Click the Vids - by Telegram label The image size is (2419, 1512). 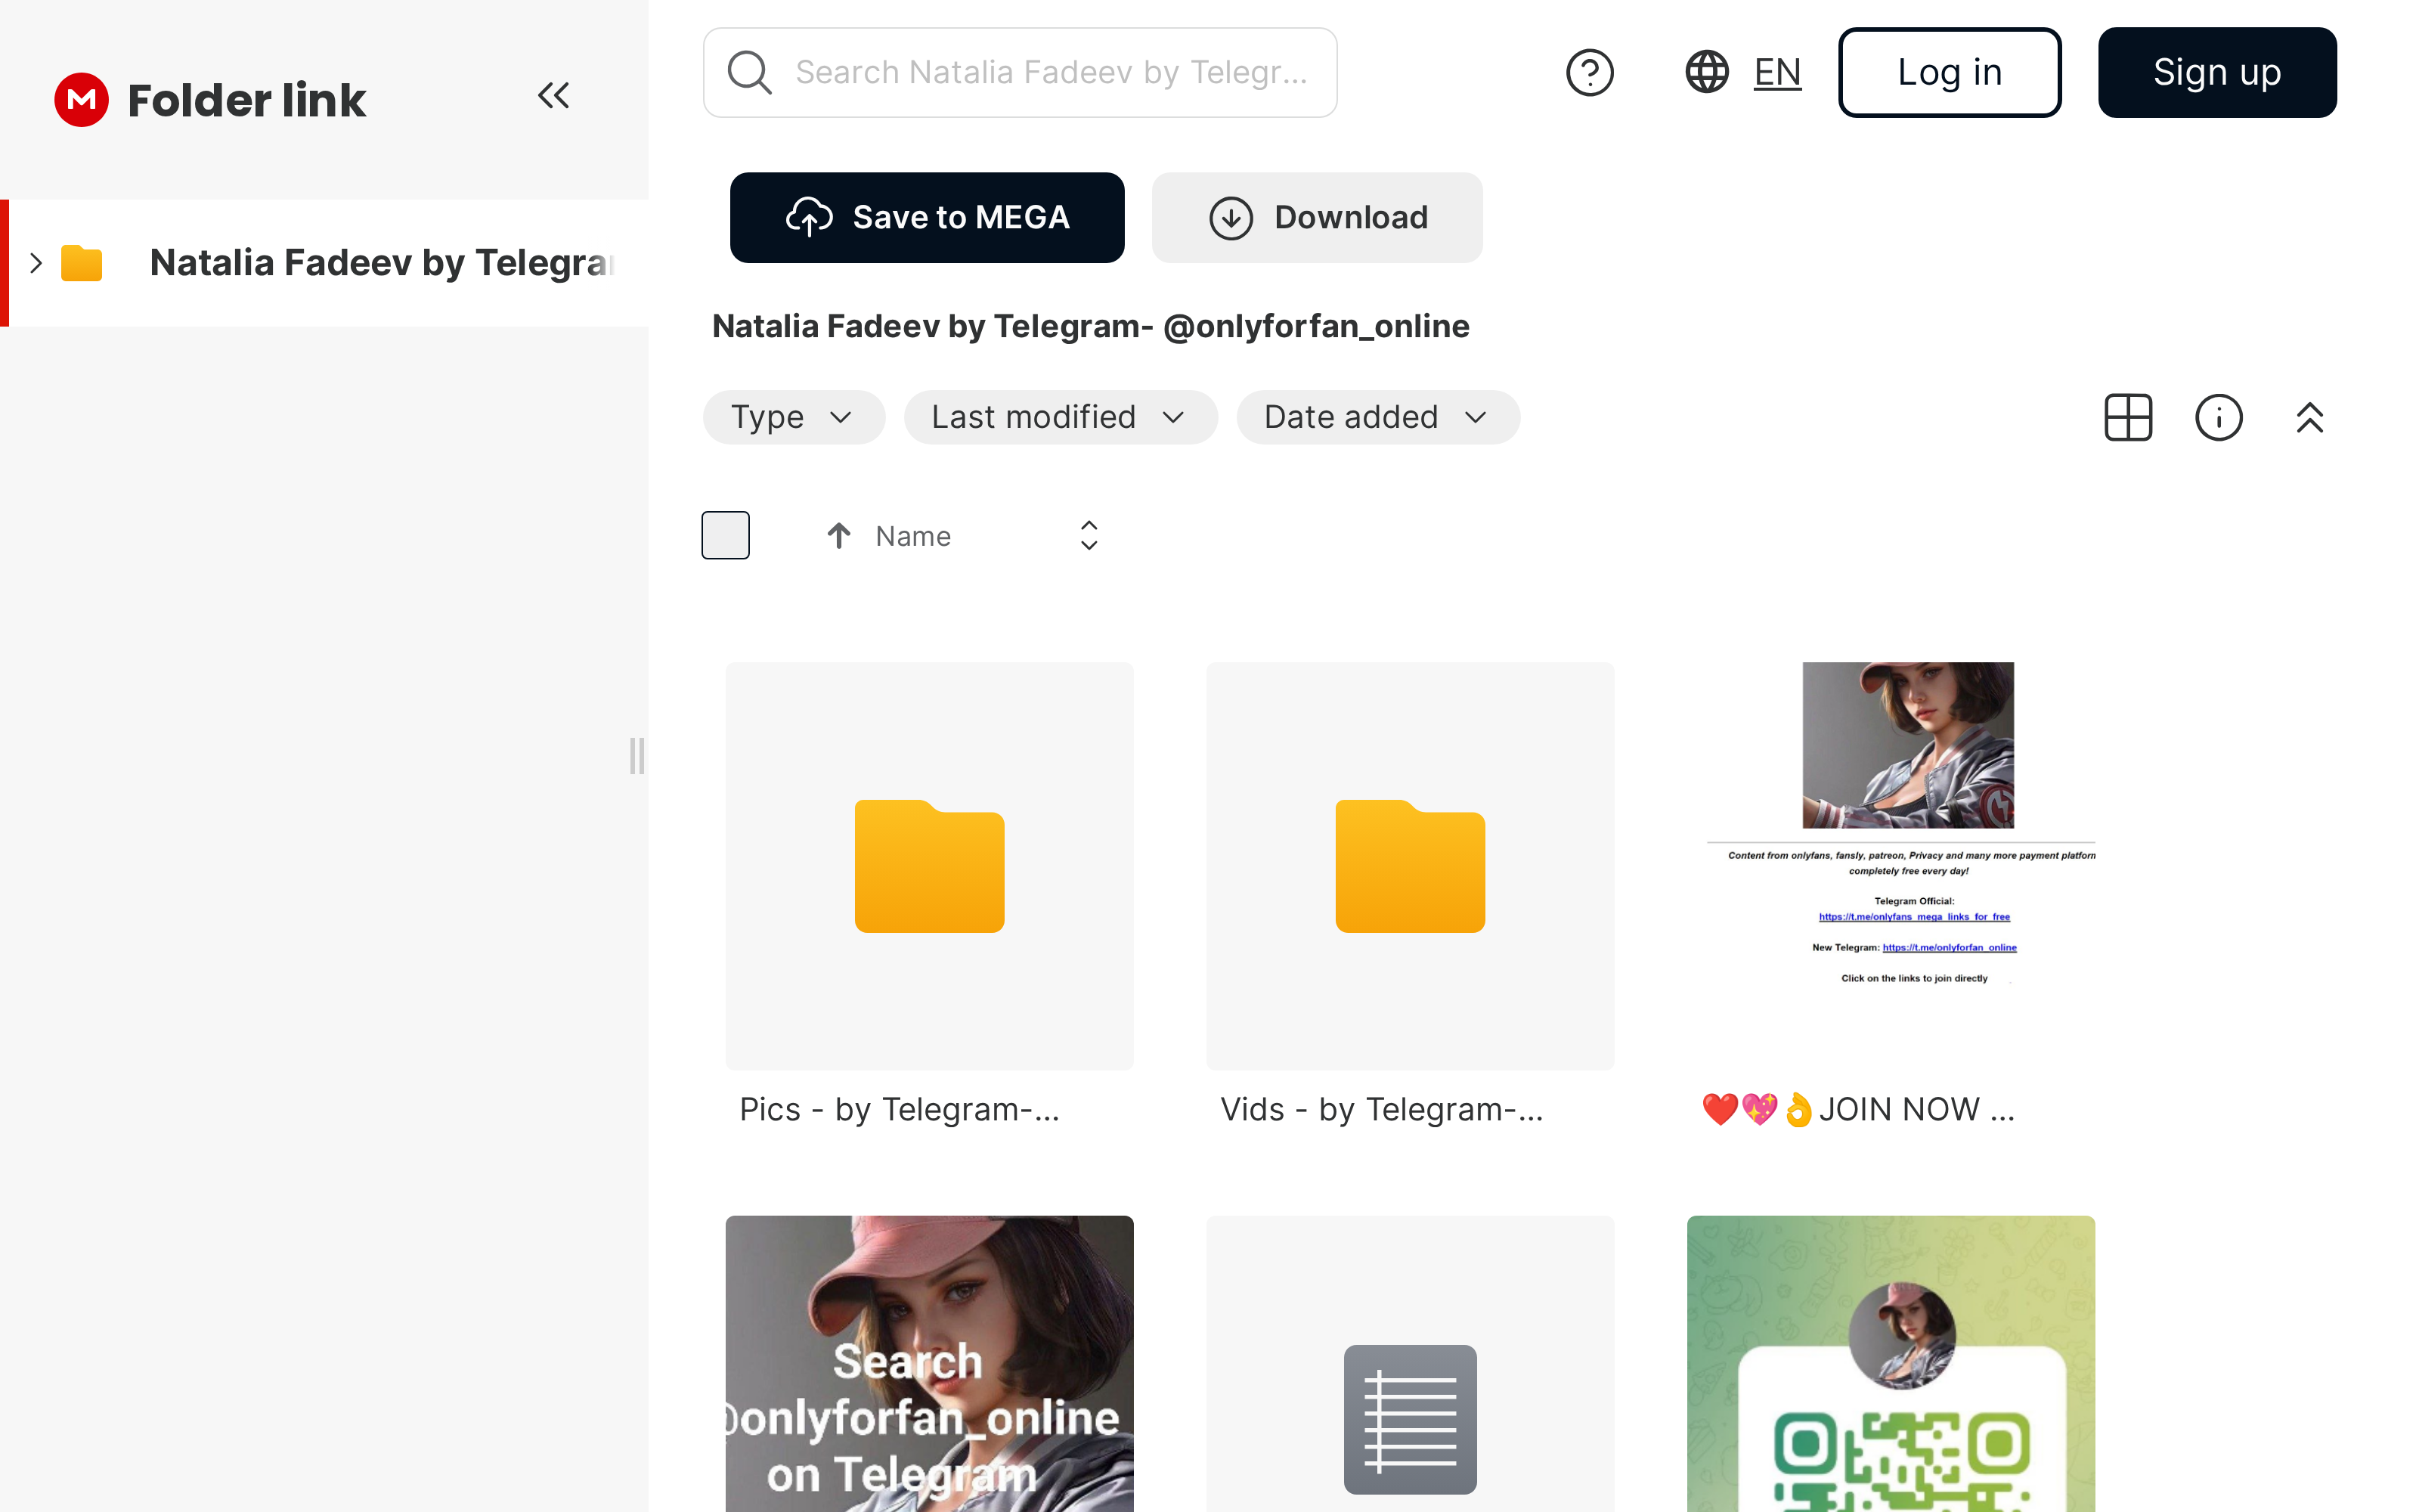(x=1381, y=1109)
